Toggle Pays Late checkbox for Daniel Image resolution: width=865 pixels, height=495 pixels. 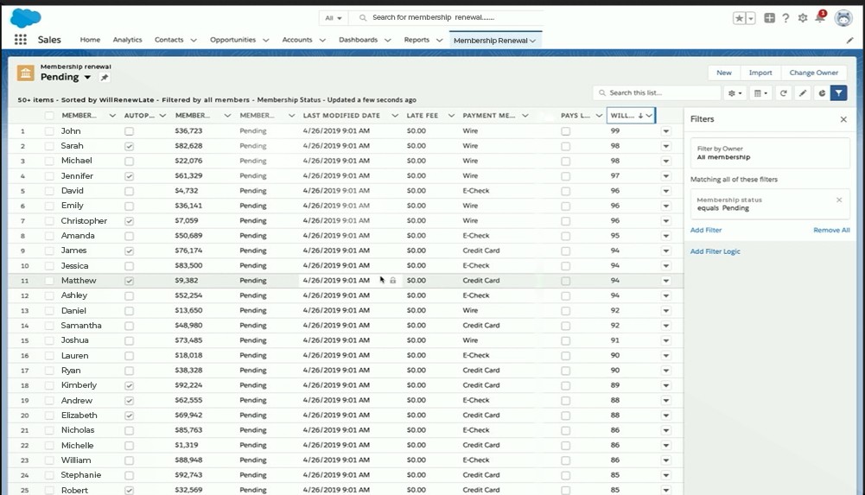(565, 311)
